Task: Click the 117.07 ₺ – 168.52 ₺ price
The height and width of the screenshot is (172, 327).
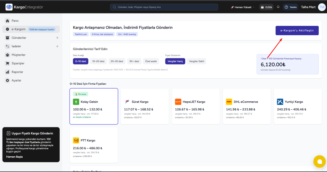Action: 139,109
